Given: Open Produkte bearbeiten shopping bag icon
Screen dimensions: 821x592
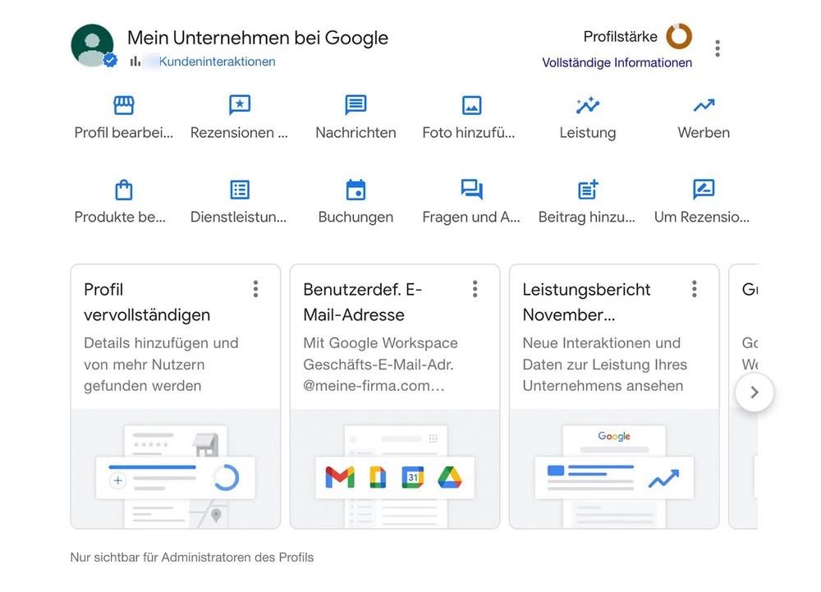Looking at the screenshot, I should pos(124,190).
